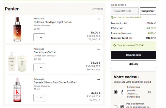Click the 0,01 € / 1pcs unit price

94,69
